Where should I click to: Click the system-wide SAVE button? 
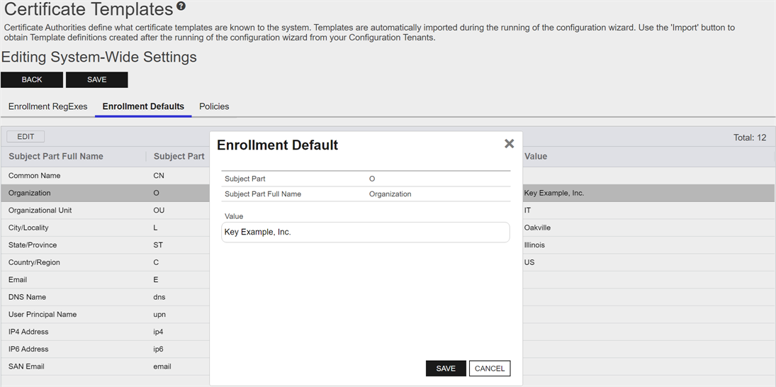click(x=96, y=80)
